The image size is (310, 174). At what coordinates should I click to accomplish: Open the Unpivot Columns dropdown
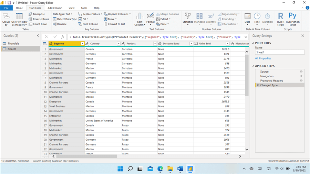[x=130, y=14]
